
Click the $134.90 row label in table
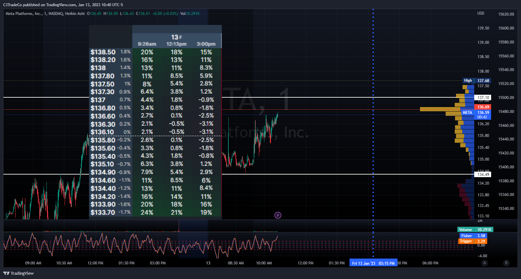coord(103,172)
